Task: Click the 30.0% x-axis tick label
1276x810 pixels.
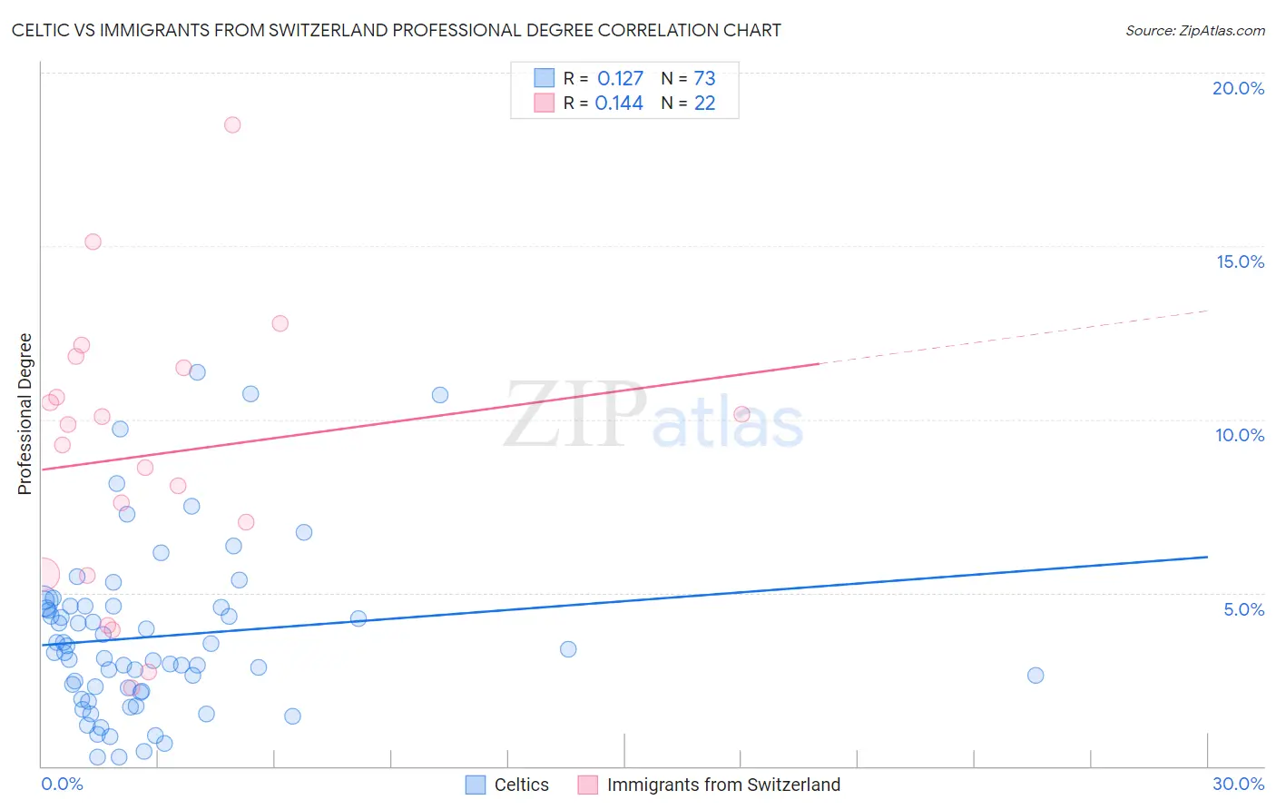Action: pyautogui.click(x=1238, y=784)
